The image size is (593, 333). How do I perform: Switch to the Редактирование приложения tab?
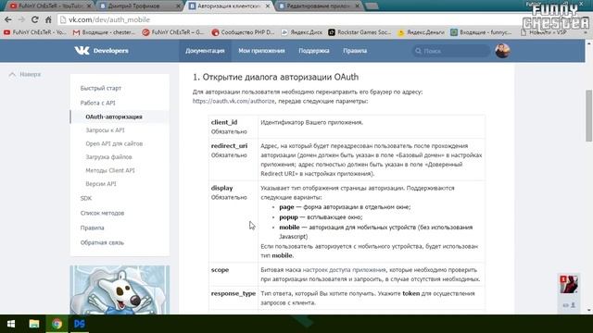point(318,6)
